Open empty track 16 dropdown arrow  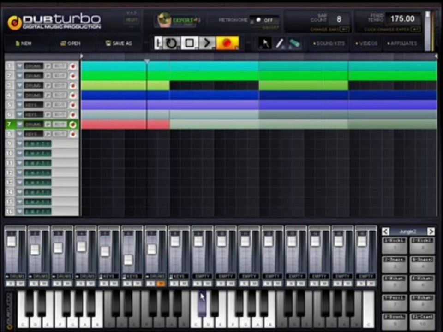pos(19,212)
